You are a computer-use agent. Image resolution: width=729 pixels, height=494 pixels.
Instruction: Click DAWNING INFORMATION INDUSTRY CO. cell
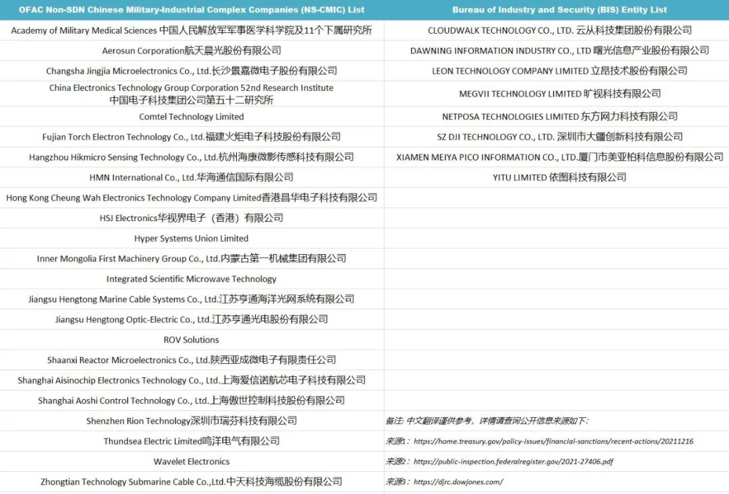[x=557, y=51]
